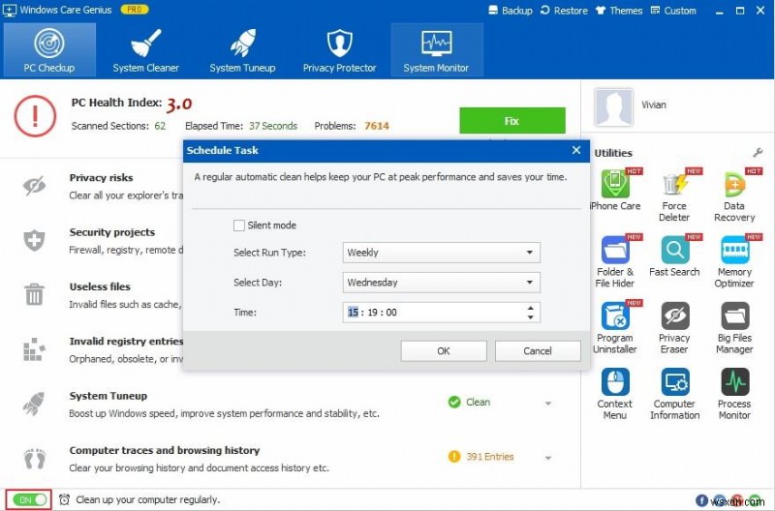Open Folder & File Hider tool
Image resolution: width=775 pixels, height=511 pixels.
(x=615, y=260)
